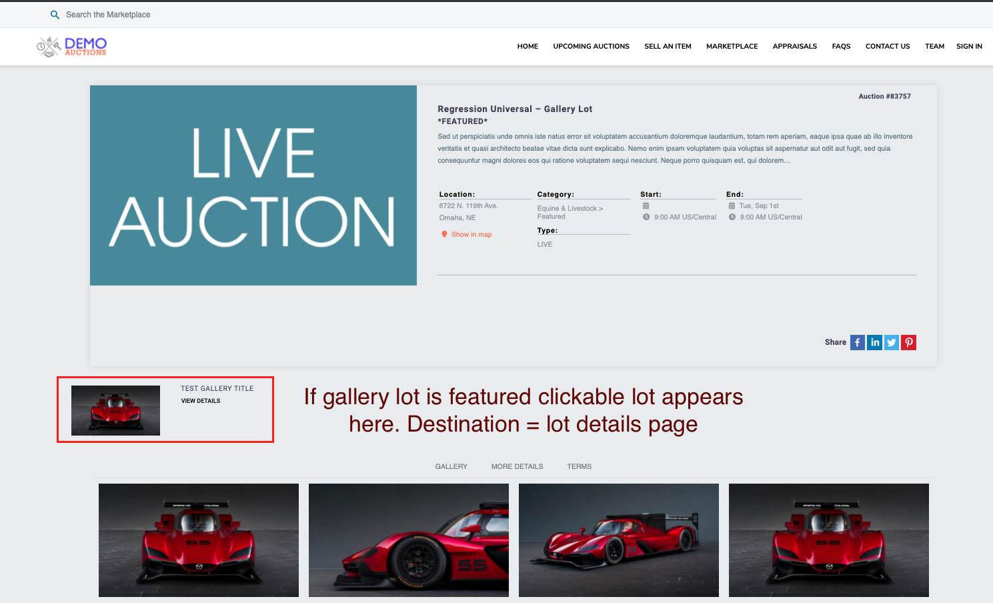The height and width of the screenshot is (603, 993).
Task: Click Show in map link
Action: (x=471, y=235)
